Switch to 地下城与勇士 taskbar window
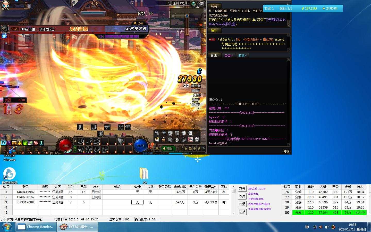 coord(77,227)
